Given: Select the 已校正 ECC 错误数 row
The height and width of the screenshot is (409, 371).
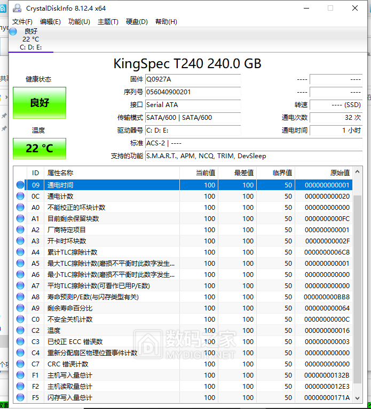Looking at the screenshot, I should [183, 341].
